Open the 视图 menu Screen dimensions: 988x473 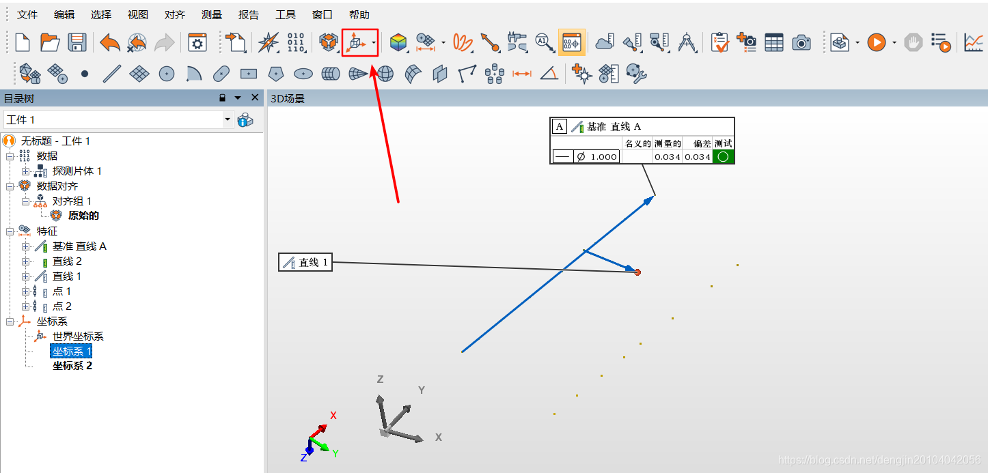point(138,14)
